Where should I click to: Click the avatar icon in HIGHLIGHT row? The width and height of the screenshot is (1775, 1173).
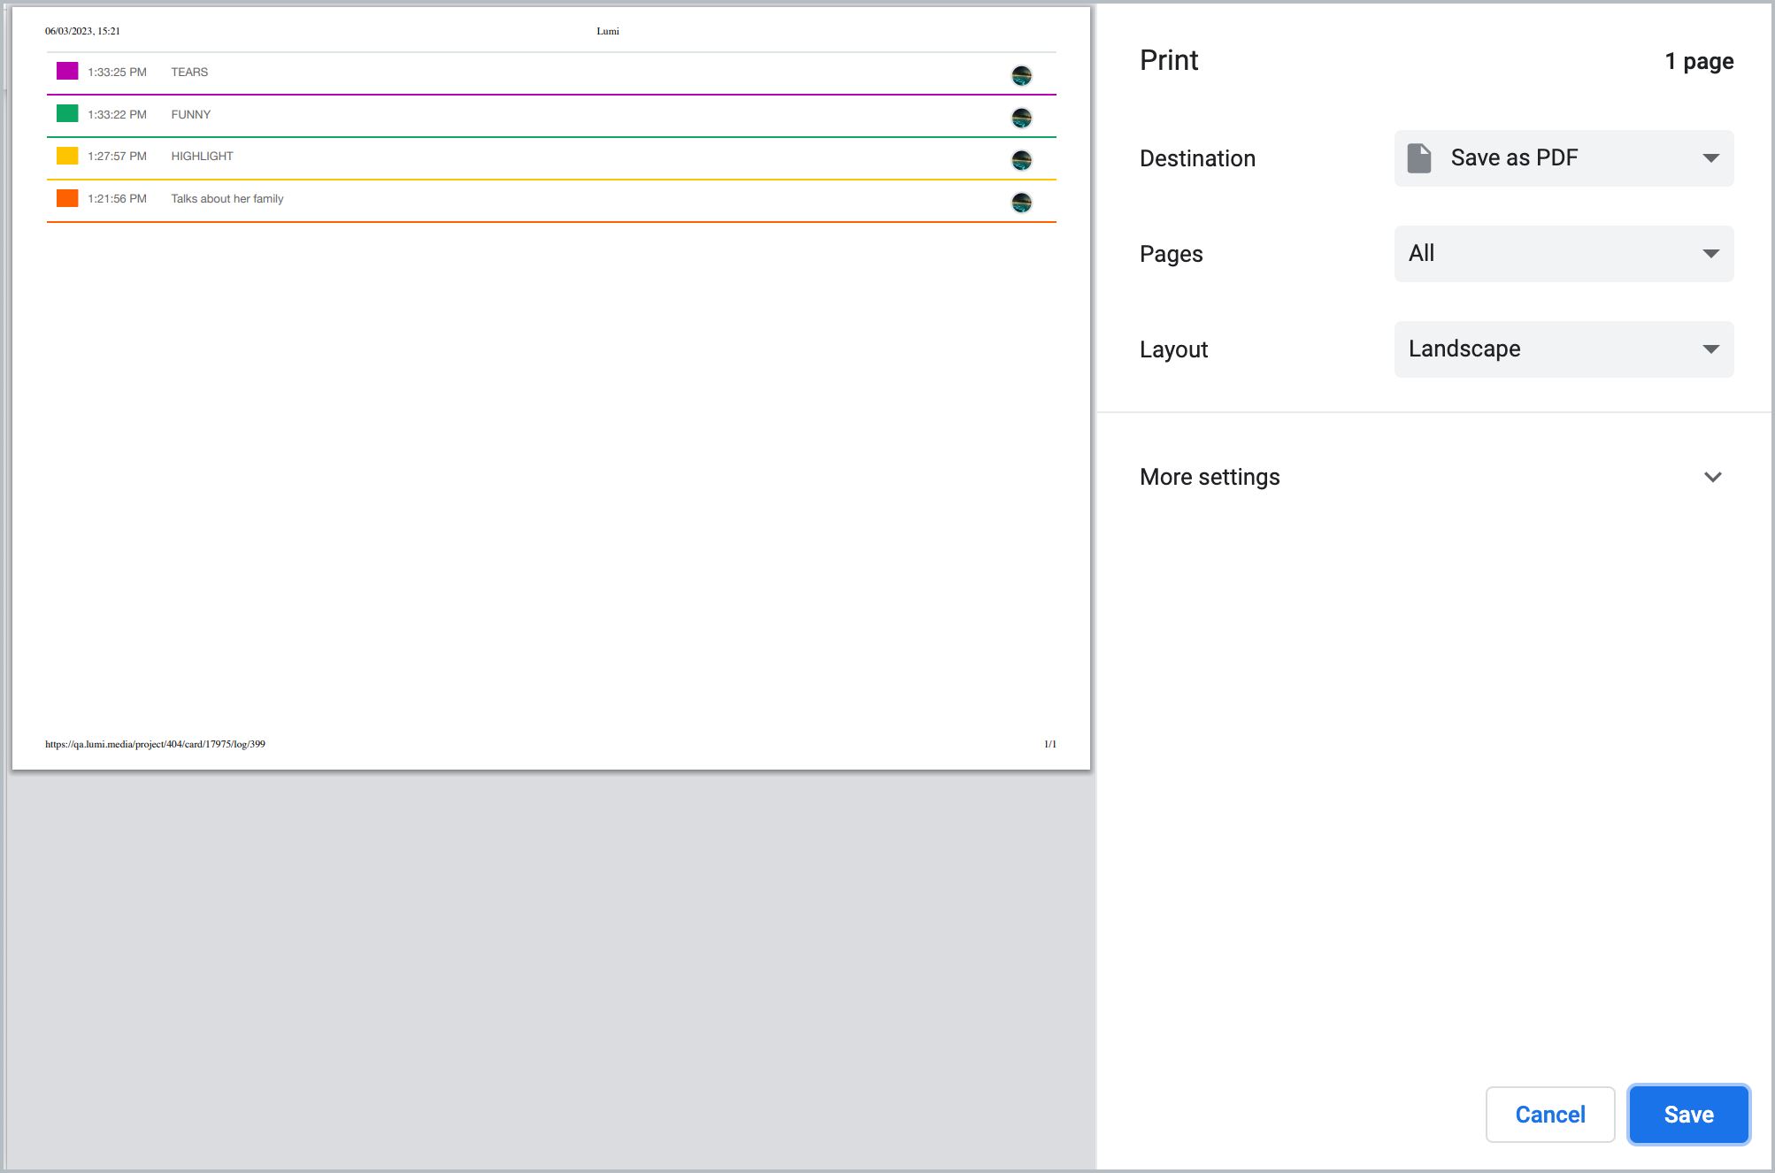pos(1021,160)
